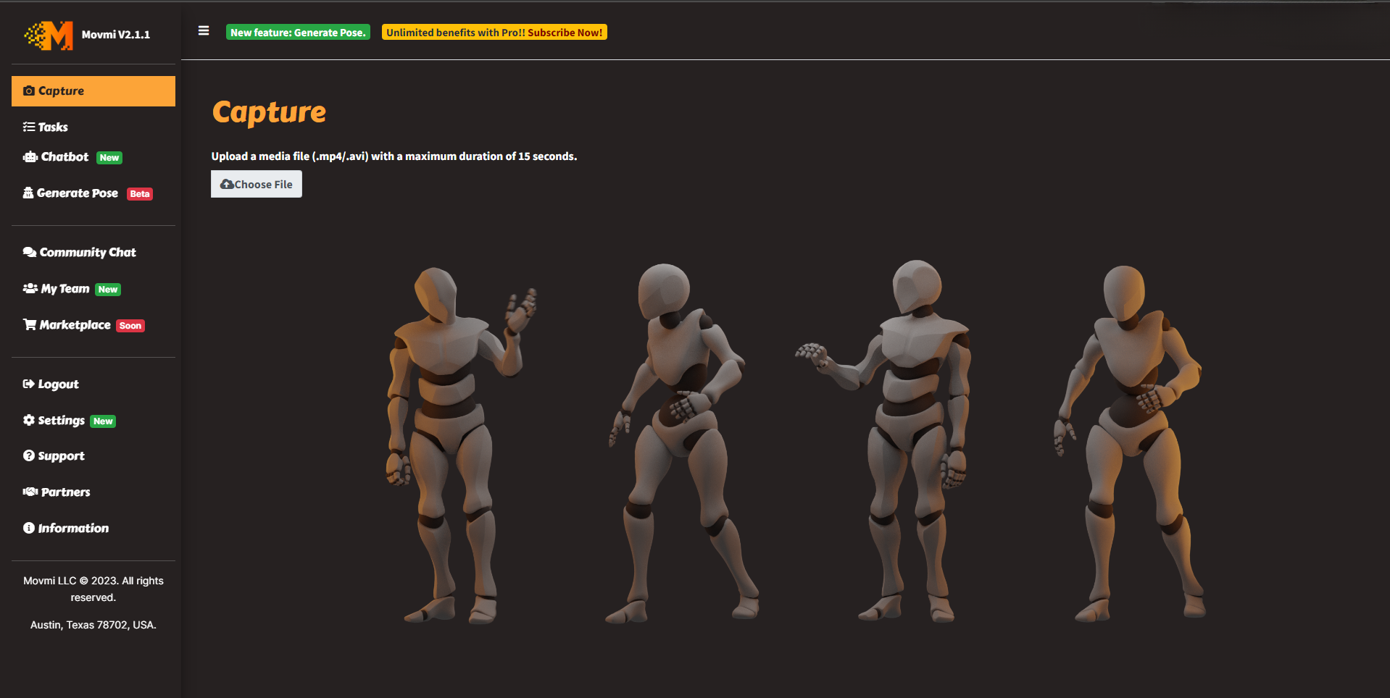Select the Marketplace shopping cart icon

(x=29, y=324)
